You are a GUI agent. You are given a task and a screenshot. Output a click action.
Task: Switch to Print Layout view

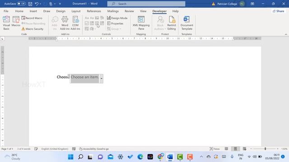coord(235,149)
